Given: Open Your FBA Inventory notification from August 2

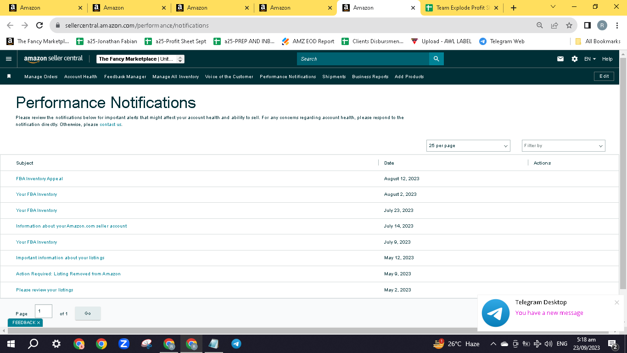Looking at the screenshot, I should (x=37, y=194).
